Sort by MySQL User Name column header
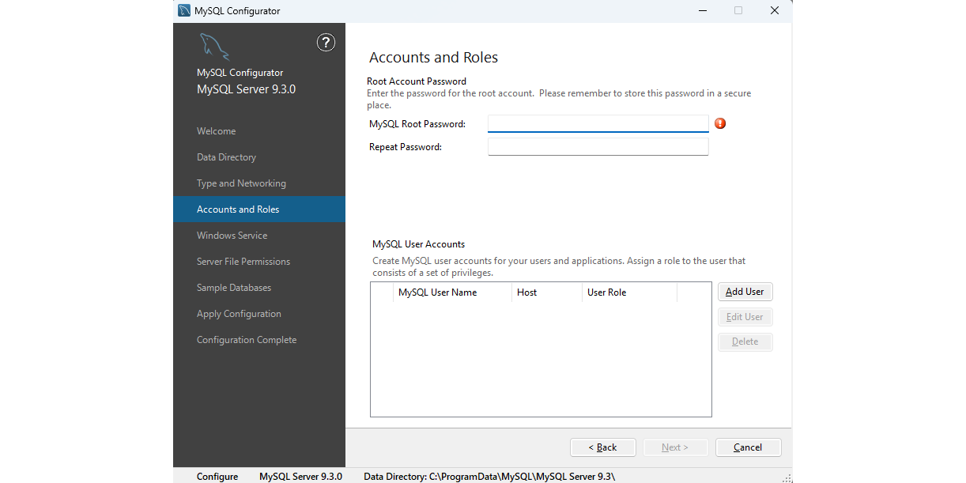Viewport: 966px width, 483px height. [x=438, y=292]
